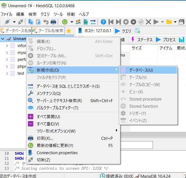Choose 切断(Z) menu entry
The height and width of the screenshot is (178, 186).
pyautogui.click(x=73, y=160)
